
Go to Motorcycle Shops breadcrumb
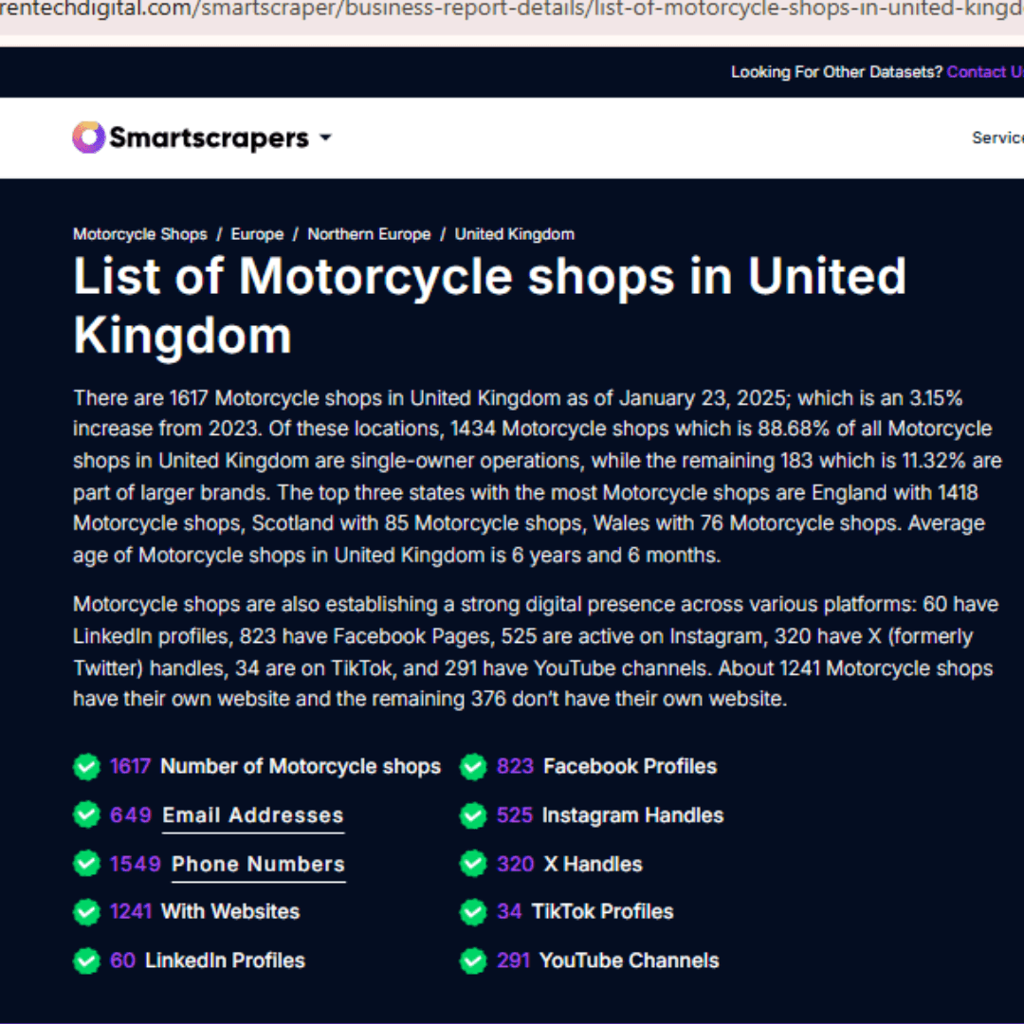[139, 234]
